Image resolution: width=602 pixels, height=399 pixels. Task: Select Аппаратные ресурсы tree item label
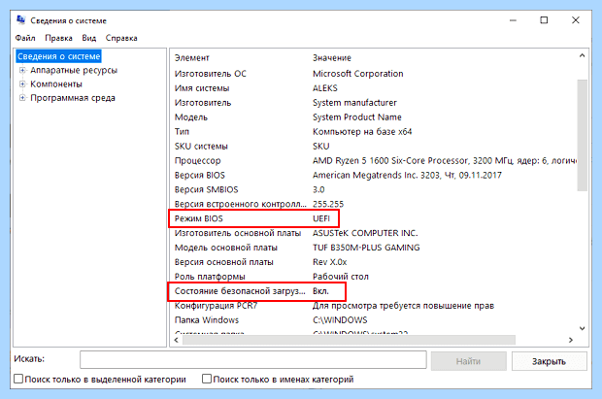[74, 70]
